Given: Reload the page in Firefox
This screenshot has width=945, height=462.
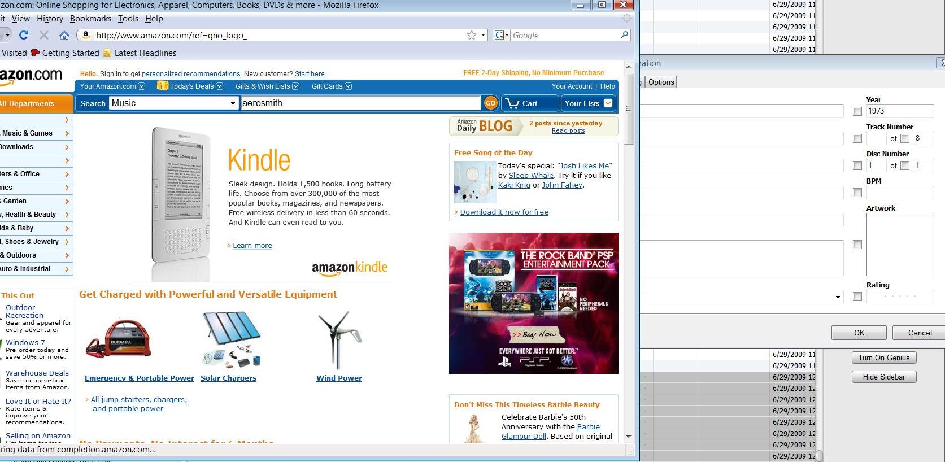Looking at the screenshot, I should 24,35.
